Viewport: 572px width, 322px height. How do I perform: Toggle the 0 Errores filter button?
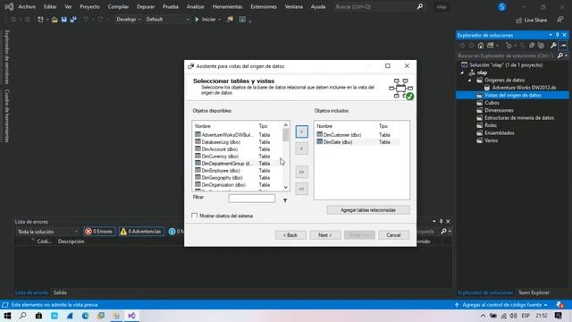99,232
